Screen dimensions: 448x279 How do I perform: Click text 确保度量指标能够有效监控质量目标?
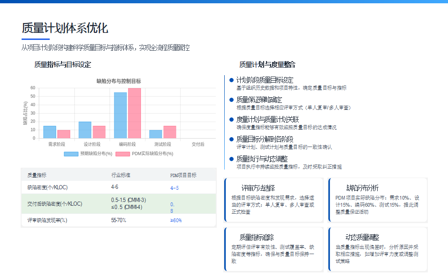tap(274, 127)
